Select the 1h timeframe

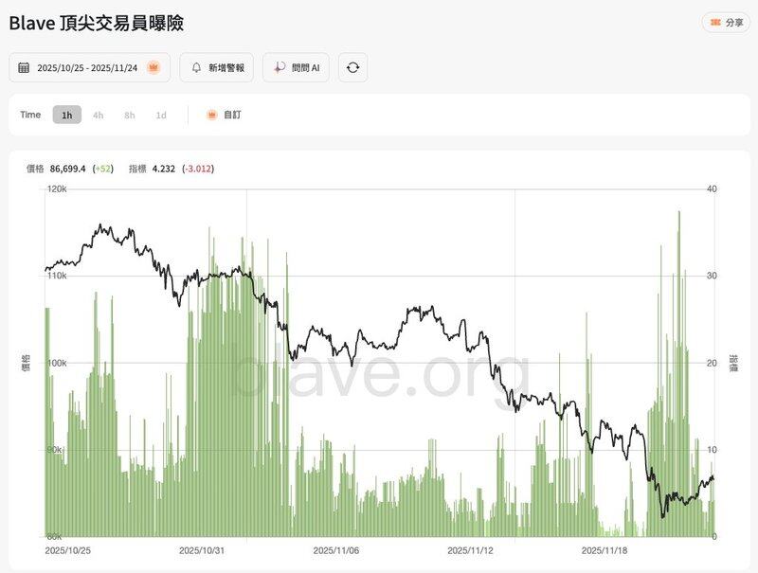click(66, 115)
